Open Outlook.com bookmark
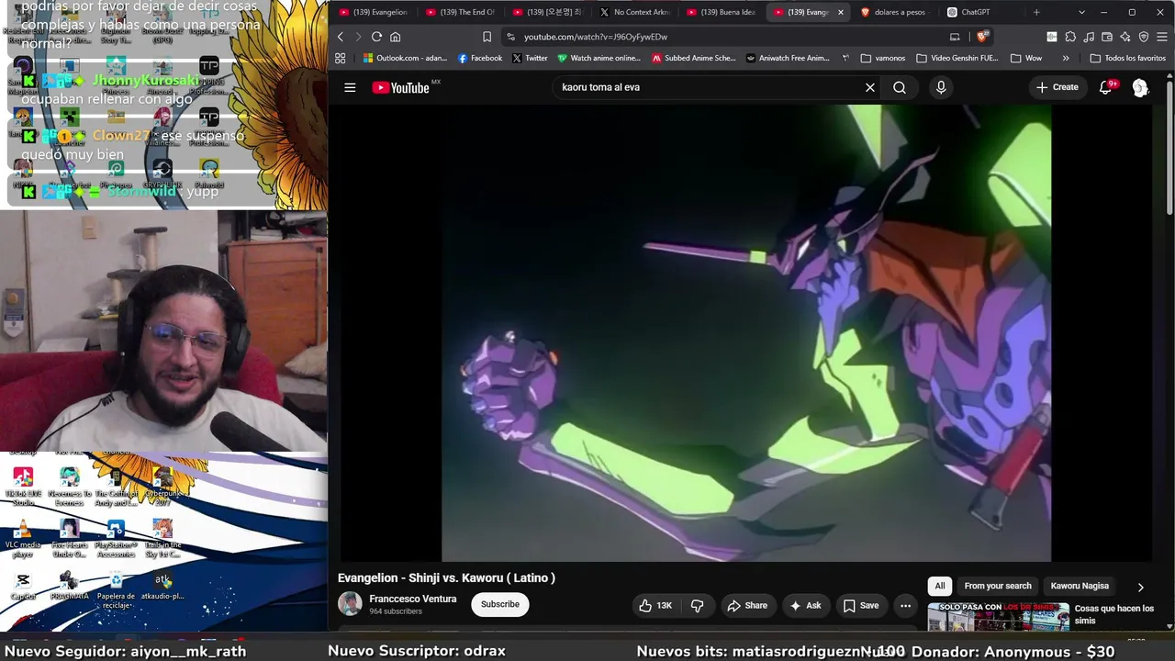 tap(405, 58)
